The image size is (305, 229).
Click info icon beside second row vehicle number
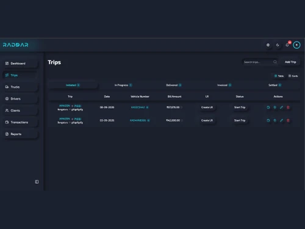click(x=148, y=120)
